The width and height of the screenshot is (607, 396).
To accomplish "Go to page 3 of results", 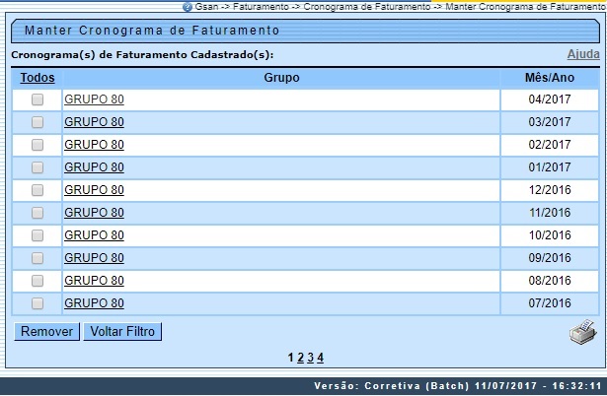I will pos(311,358).
